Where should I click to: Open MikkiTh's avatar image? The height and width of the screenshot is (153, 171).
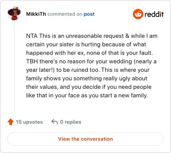tap(14, 14)
